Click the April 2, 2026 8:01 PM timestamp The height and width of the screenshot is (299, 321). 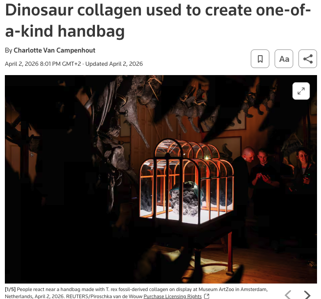coord(43,64)
